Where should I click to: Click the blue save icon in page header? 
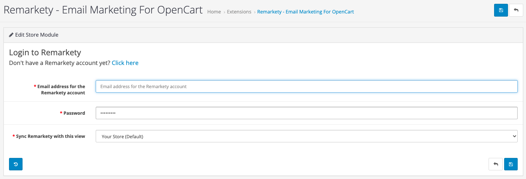tap(501, 10)
